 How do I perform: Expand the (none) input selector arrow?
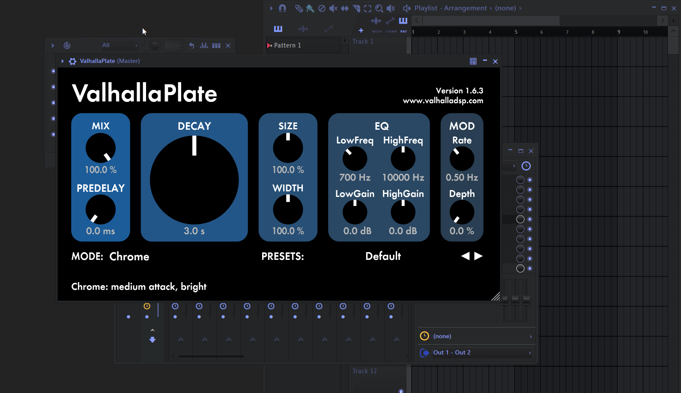click(x=531, y=336)
